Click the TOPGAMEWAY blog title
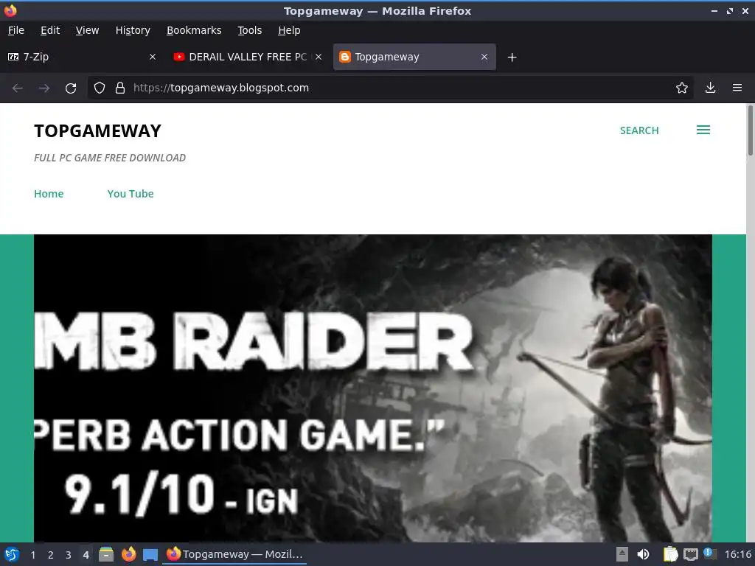 coord(98,131)
